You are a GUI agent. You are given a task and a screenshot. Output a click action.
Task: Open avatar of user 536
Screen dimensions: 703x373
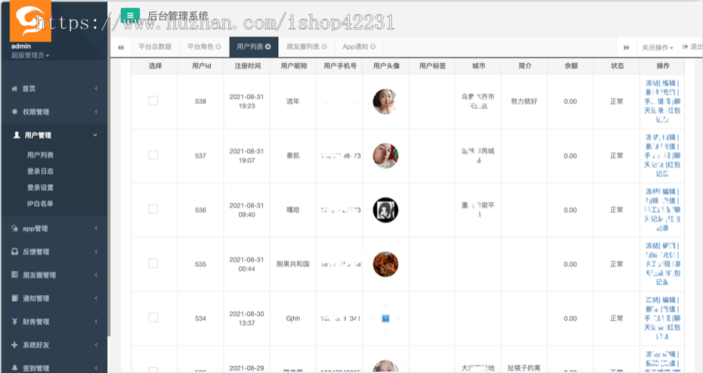(x=386, y=210)
